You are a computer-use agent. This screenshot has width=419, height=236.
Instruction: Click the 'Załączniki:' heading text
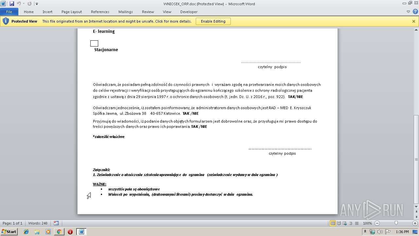[x=101, y=170]
